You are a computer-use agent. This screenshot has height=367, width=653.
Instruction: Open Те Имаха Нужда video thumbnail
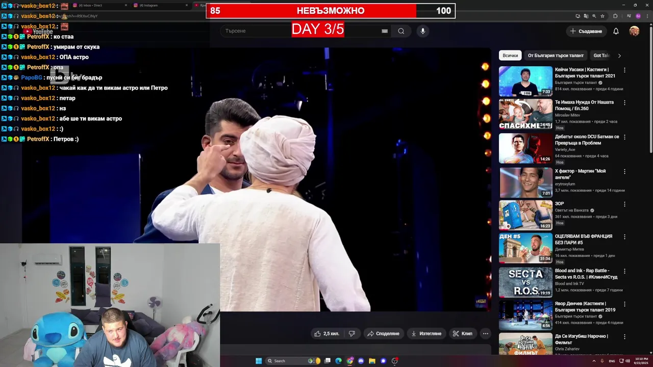(x=525, y=114)
